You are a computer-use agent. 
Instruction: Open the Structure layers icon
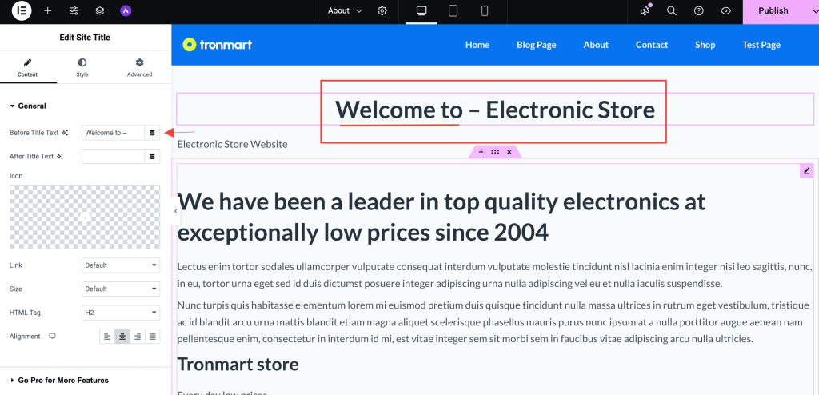[99, 11]
